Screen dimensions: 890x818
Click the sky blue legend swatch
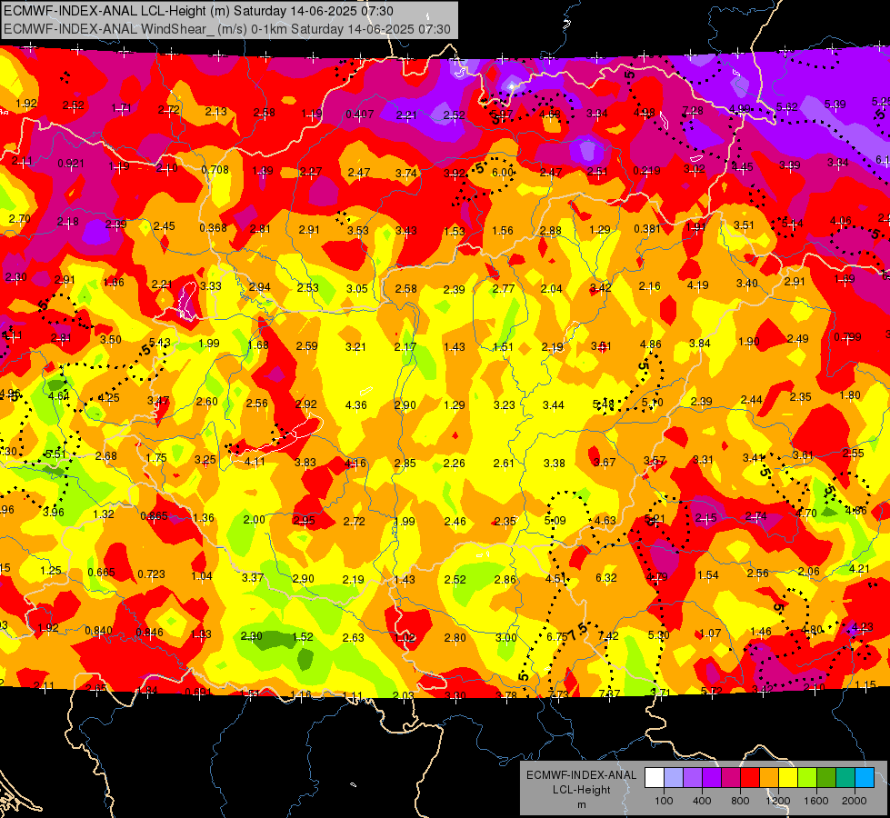(865, 778)
